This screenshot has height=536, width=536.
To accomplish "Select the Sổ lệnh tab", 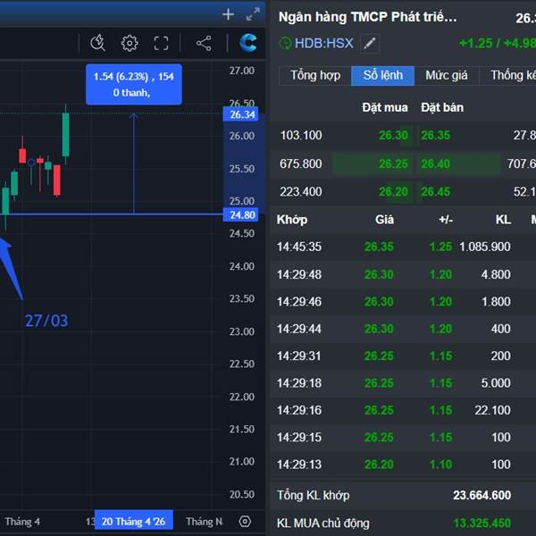I will [x=382, y=75].
